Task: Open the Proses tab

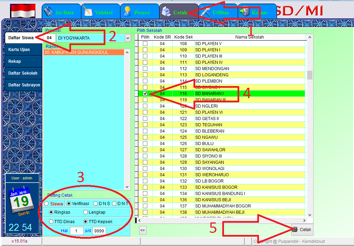Action: (140, 12)
